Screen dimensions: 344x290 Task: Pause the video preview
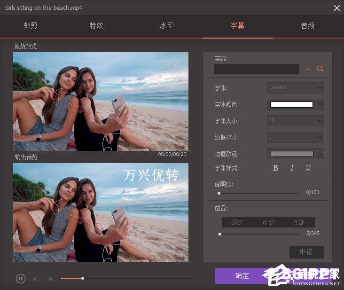(x=21, y=279)
